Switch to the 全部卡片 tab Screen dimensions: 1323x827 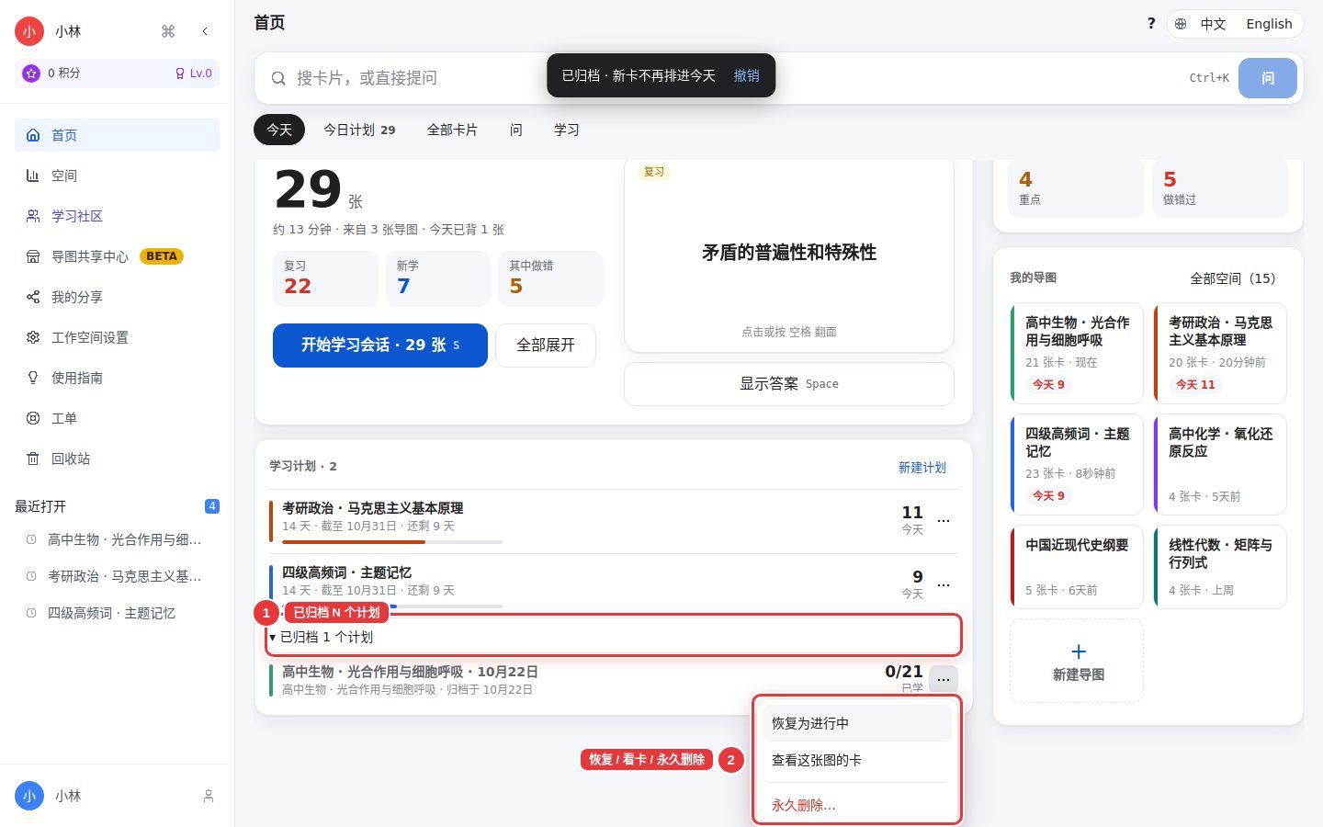click(x=452, y=130)
